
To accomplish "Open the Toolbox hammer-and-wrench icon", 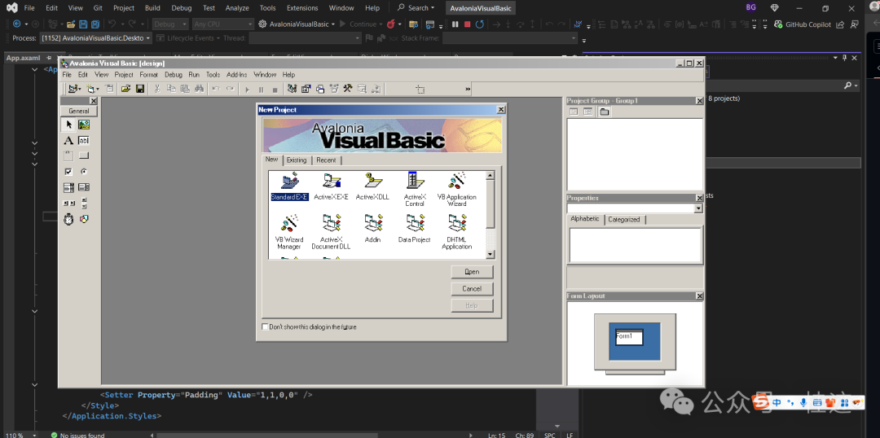I will [x=348, y=89].
